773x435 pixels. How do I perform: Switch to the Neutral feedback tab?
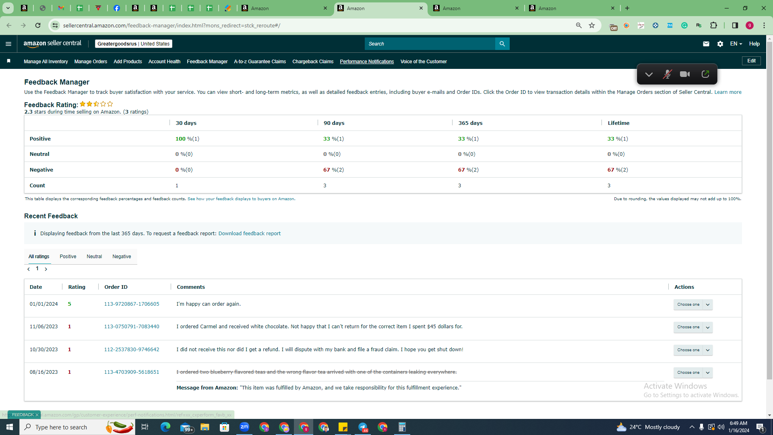click(x=94, y=257)
